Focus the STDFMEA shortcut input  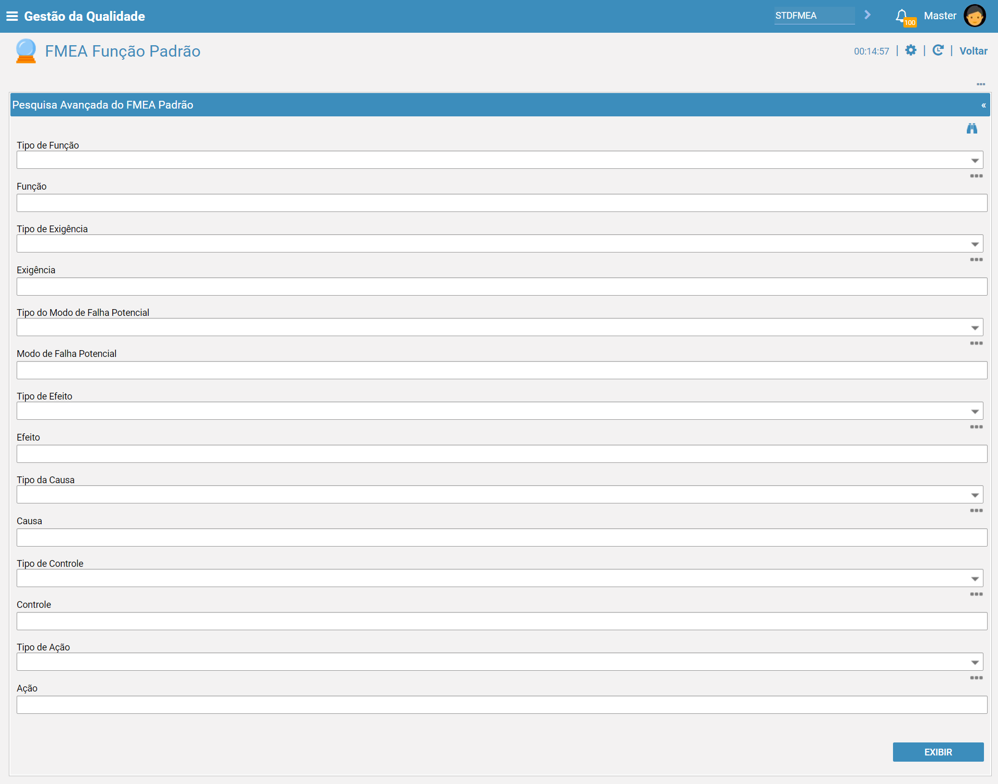(814, 16)
